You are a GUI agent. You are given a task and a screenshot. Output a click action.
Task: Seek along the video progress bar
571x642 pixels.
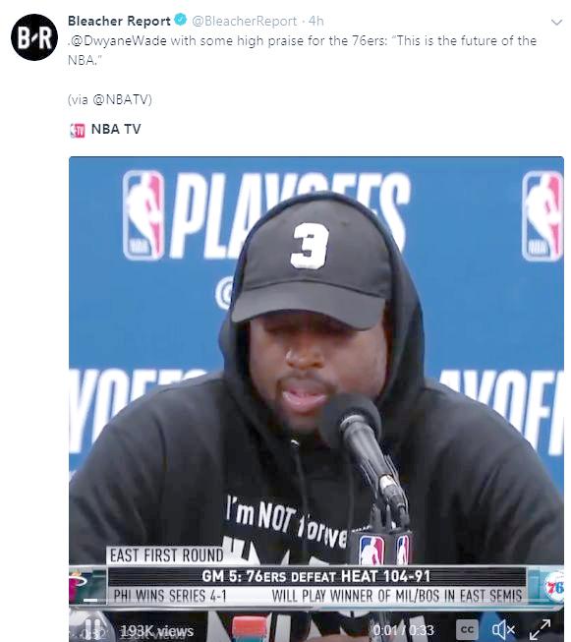316,611
